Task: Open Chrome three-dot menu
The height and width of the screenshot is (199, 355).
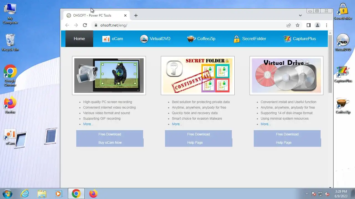Action: [326, 25]
